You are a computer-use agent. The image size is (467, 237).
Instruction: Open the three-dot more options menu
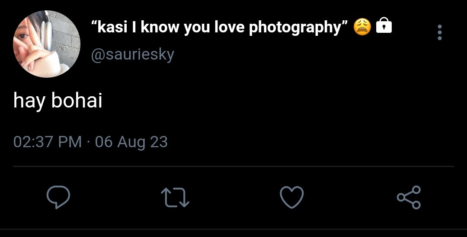click(440, 32)
